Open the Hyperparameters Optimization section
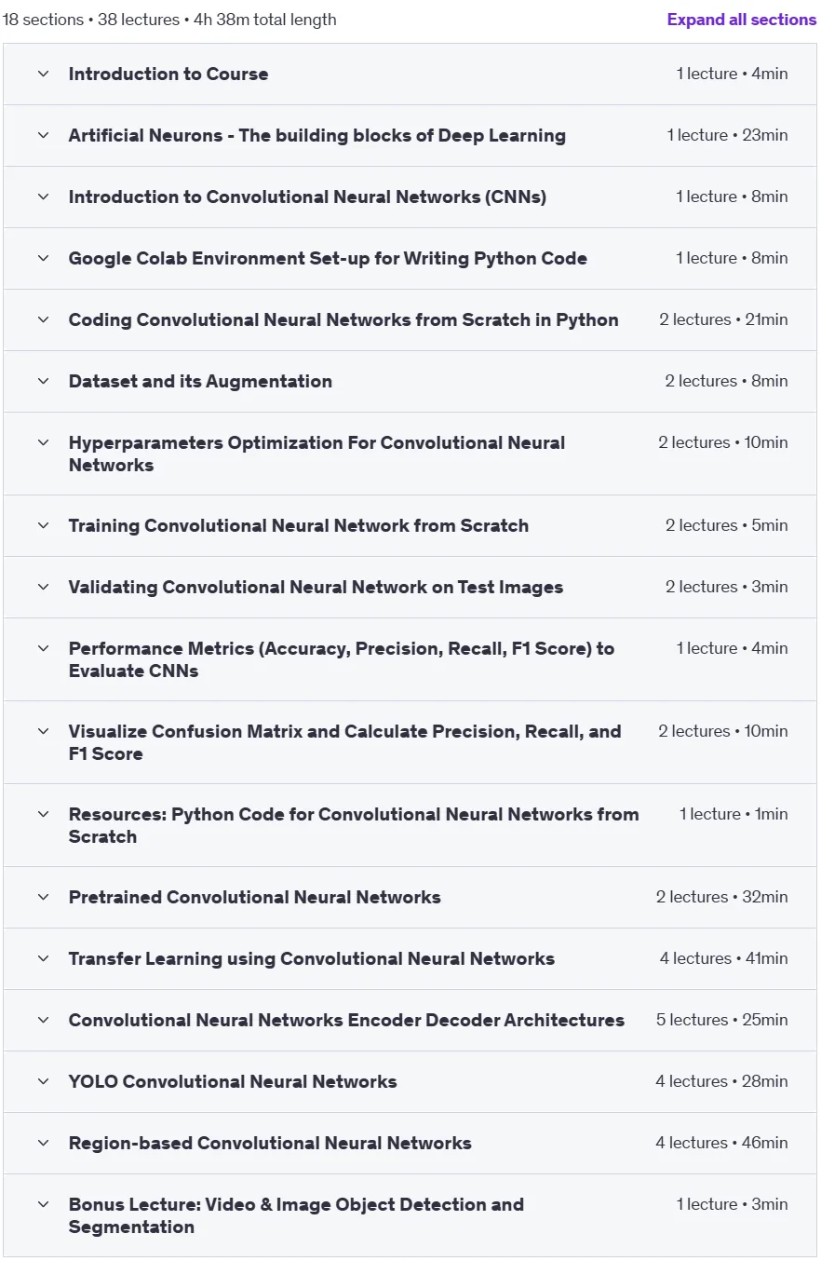Screen dimensions: 821x1261 pyautogui.click(x=316, y=454)
